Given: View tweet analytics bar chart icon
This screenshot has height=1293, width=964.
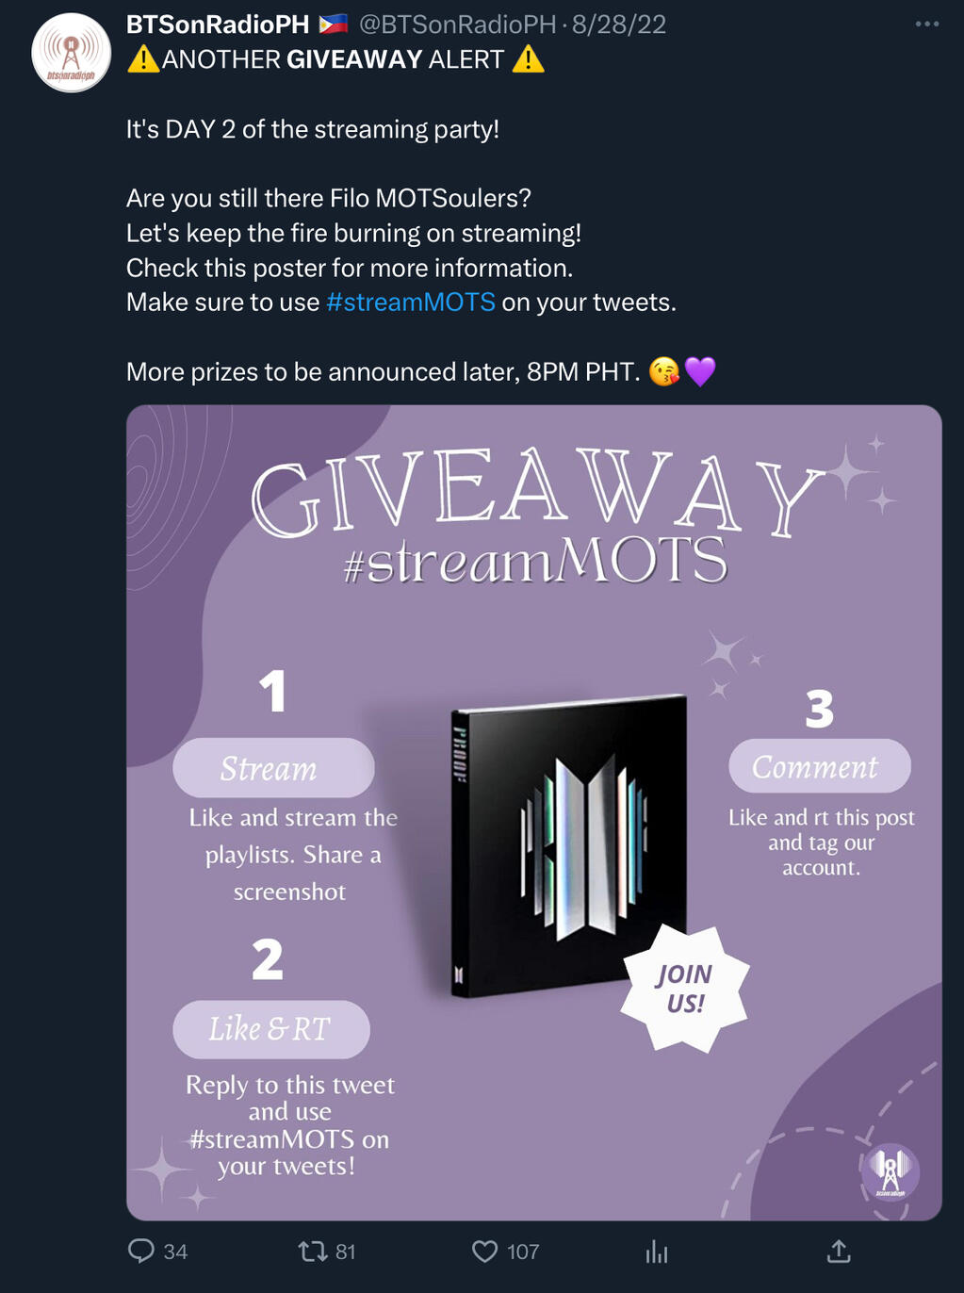Looking at the screenshot, I should click(657, 1252).
